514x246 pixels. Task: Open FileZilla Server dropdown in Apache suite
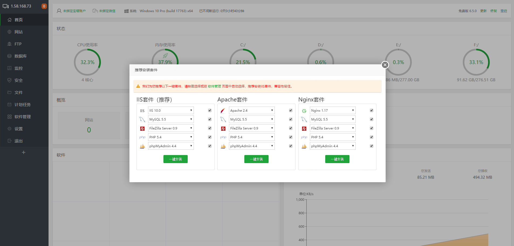252,128
